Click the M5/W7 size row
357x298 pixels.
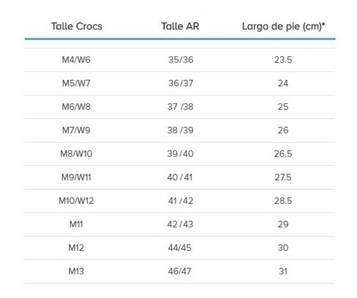pyautogui.click(x=179, y=83)
